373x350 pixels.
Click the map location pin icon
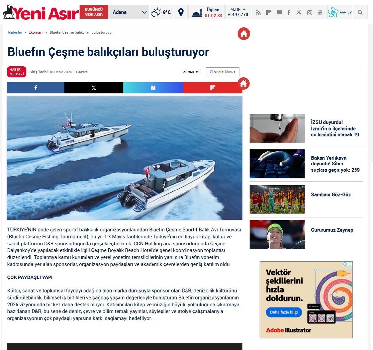pyautogui.click(x=181, y=12)
